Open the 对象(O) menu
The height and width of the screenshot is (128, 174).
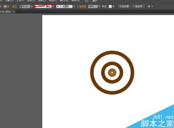click(x=9, y=1)
